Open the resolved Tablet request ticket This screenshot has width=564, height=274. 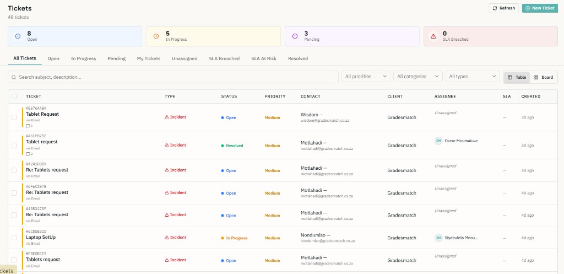[42, 142]
